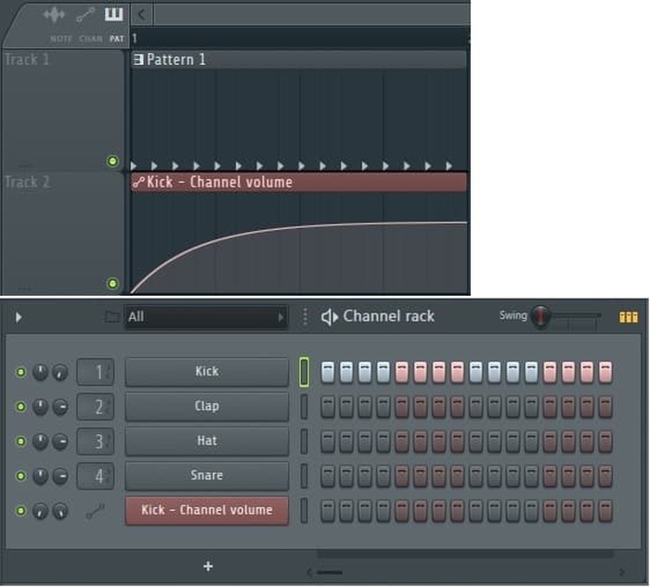The image size is (650, 587).
Task: Click the plus button to add a channel
Action: (x=208, y=566)
